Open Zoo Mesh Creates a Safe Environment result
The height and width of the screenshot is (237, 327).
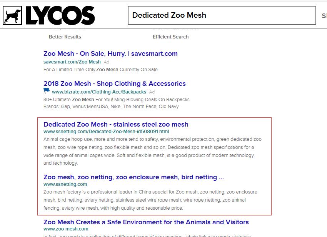[147, 222]
